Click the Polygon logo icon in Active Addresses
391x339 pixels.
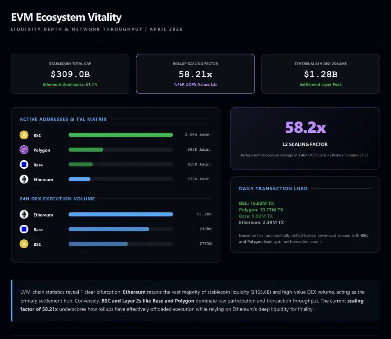(24, 150)
